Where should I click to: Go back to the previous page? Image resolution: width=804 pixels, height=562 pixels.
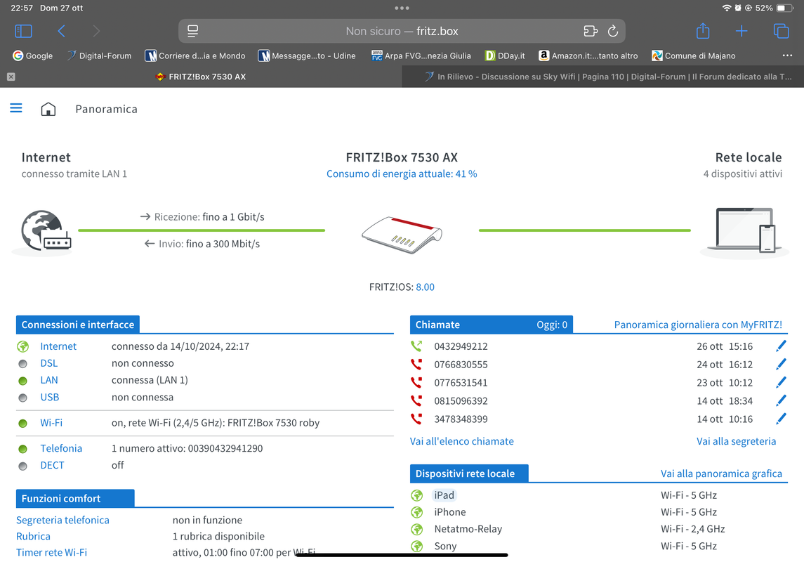click(61, 32)
